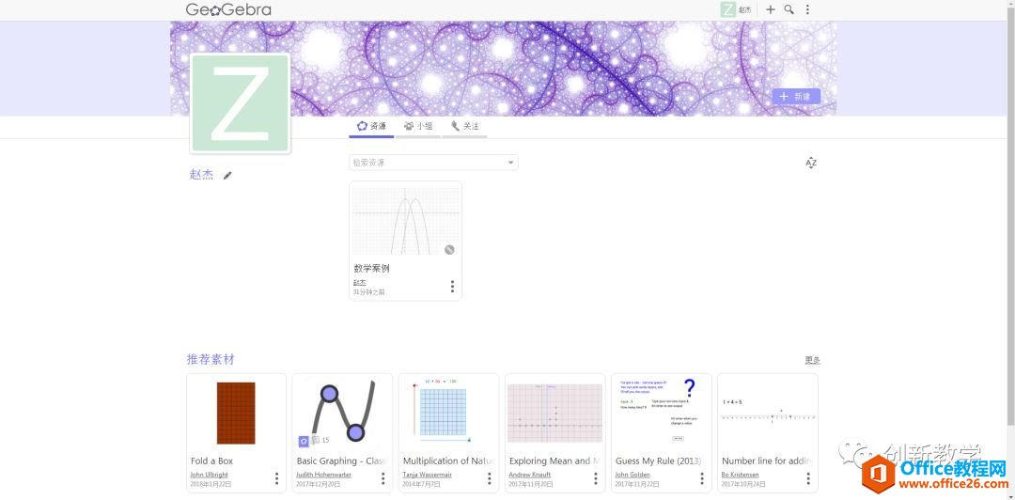Click the 更多 link for recommended materials
Screen dimensions: 1015x500
click(812, 360)
